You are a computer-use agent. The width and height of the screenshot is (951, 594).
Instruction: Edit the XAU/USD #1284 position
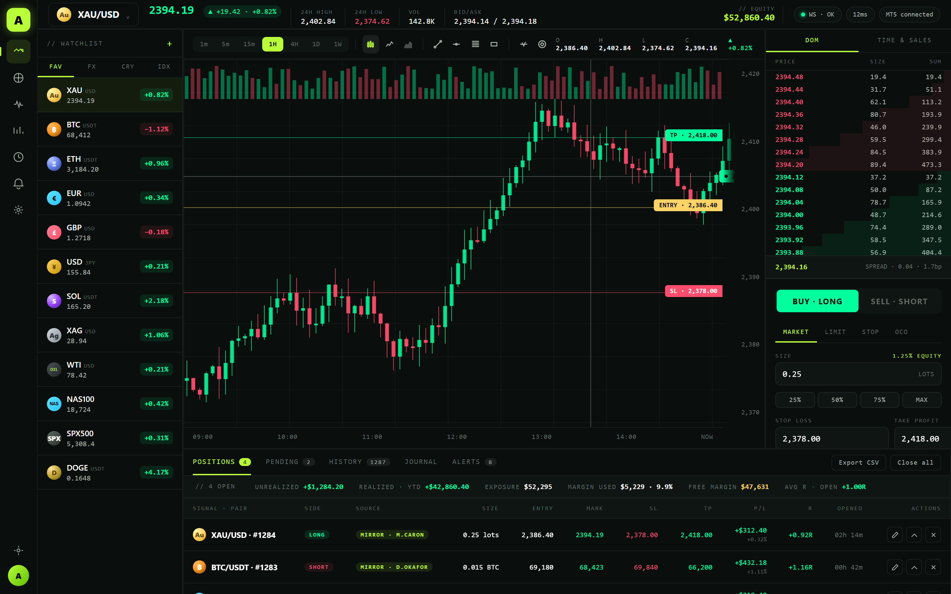tap(895, 535)
